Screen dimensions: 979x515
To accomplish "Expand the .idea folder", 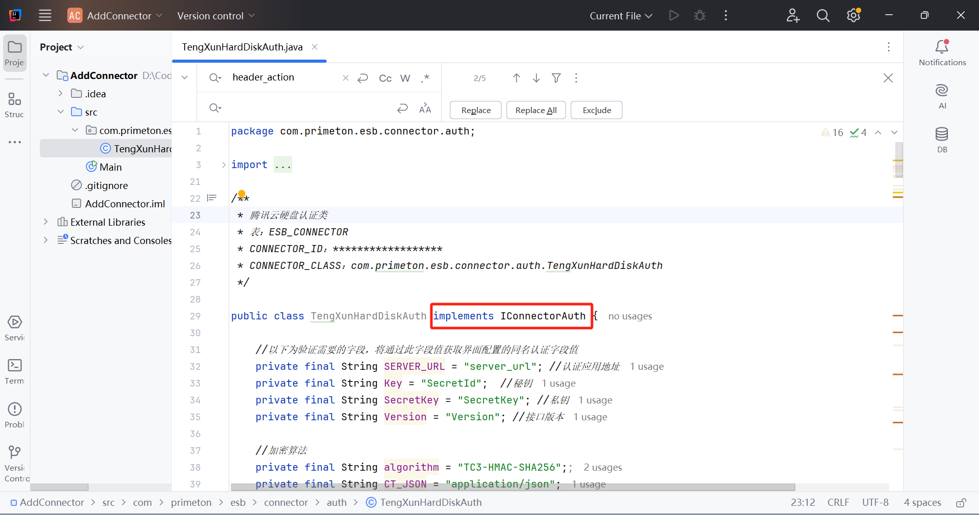I will pyautogui.click(x=61, y=94).
